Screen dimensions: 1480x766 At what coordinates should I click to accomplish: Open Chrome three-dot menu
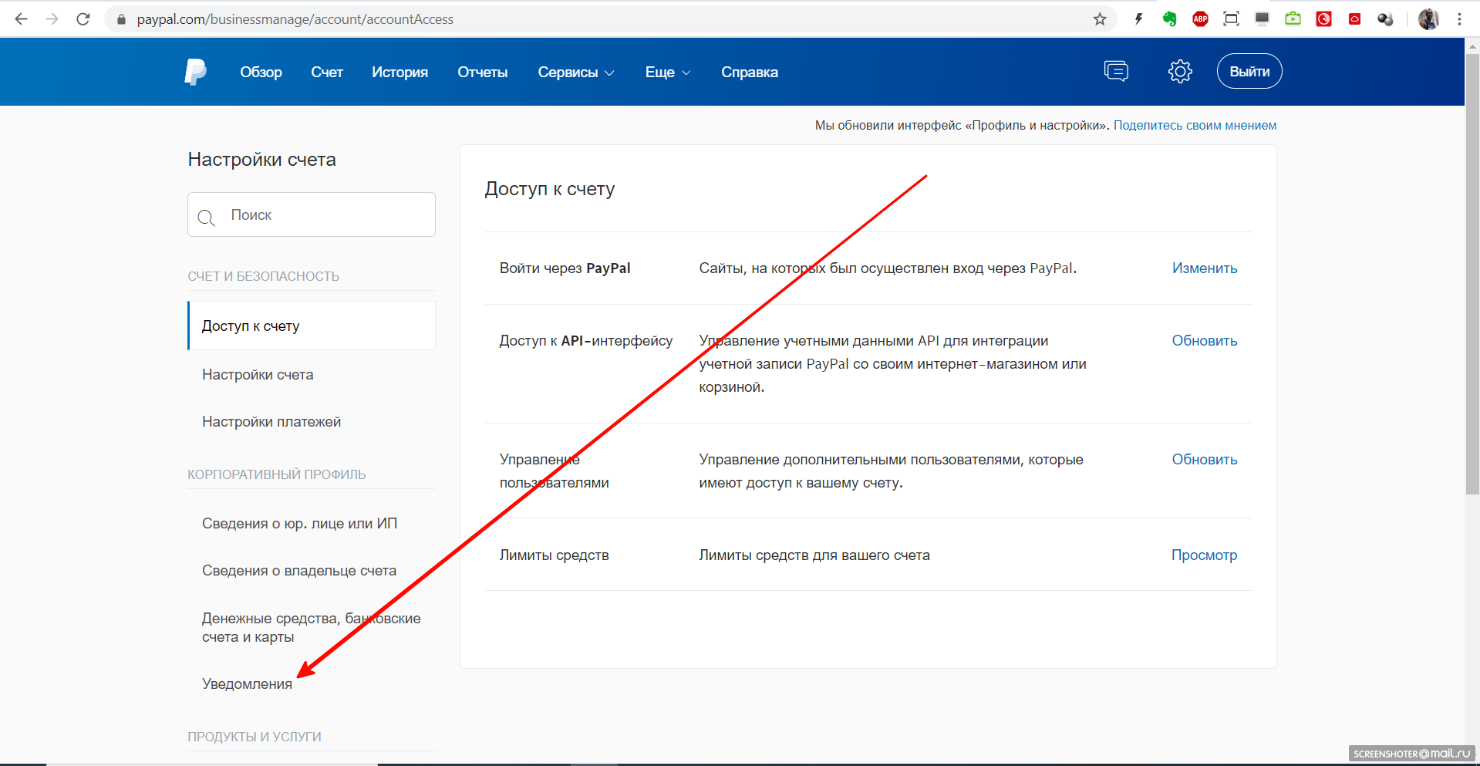click(1459, 19)
